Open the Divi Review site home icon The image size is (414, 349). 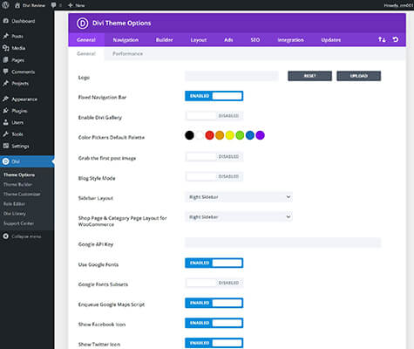tap(17, 5)
